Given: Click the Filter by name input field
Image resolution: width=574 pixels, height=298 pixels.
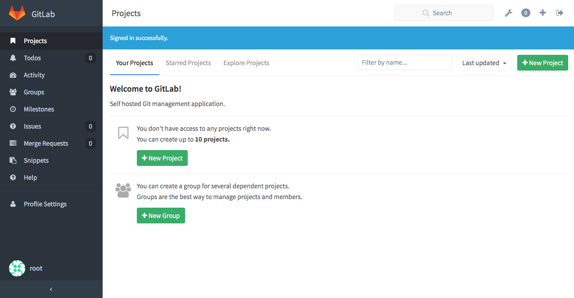Looking at the screenshot, I should (x=404, y=62).
